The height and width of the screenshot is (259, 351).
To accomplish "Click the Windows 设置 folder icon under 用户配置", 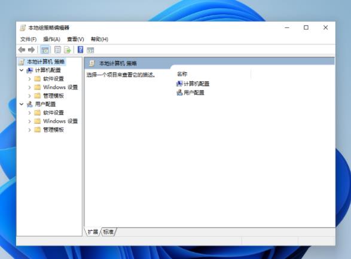I will (x=38, y=121).
